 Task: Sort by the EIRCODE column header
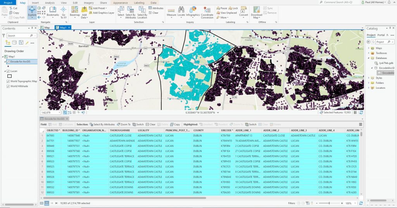pos(226,130)
